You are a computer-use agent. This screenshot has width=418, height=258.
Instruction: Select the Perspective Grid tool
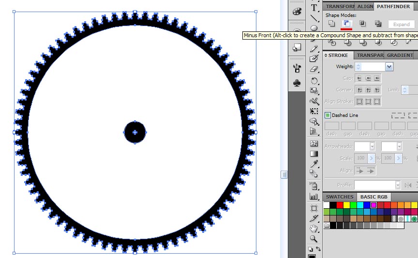[314, 131]
